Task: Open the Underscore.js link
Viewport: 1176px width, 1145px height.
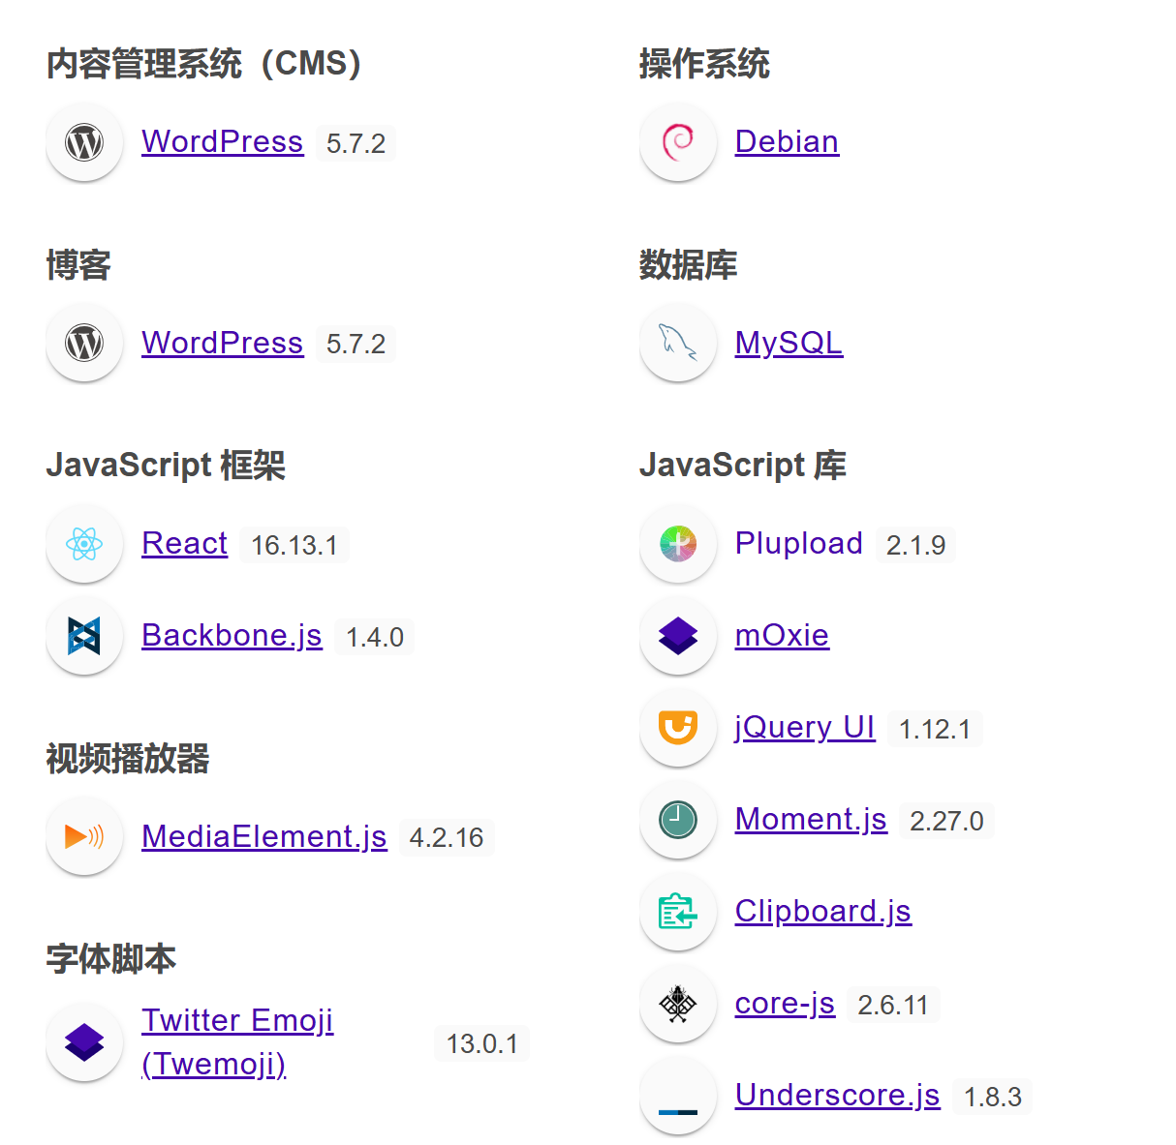Action: click(838, 1096)
